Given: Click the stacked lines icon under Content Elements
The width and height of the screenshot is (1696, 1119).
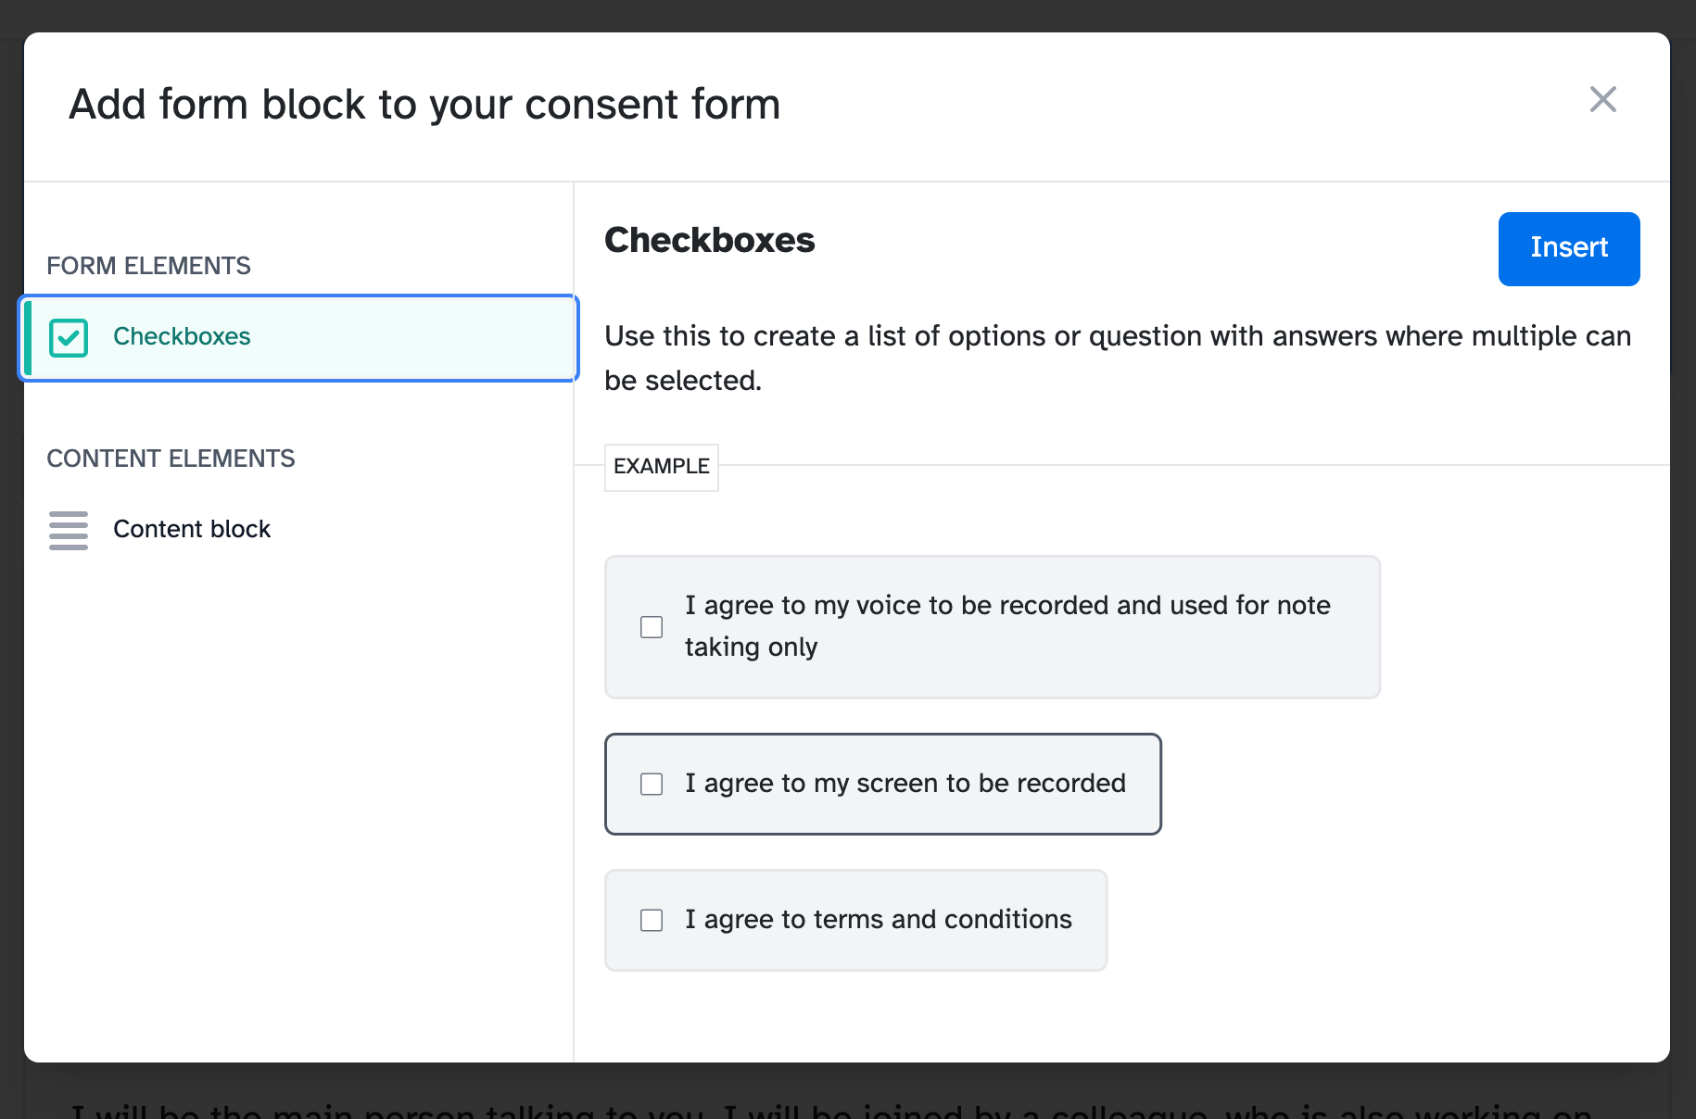Looking at the screenshot, I should (x=69, y=530).
